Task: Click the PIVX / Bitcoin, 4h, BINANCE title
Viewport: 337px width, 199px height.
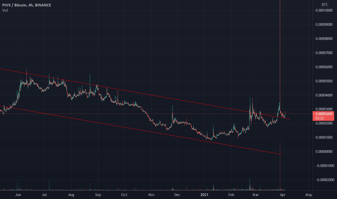Action: (27, 5)
